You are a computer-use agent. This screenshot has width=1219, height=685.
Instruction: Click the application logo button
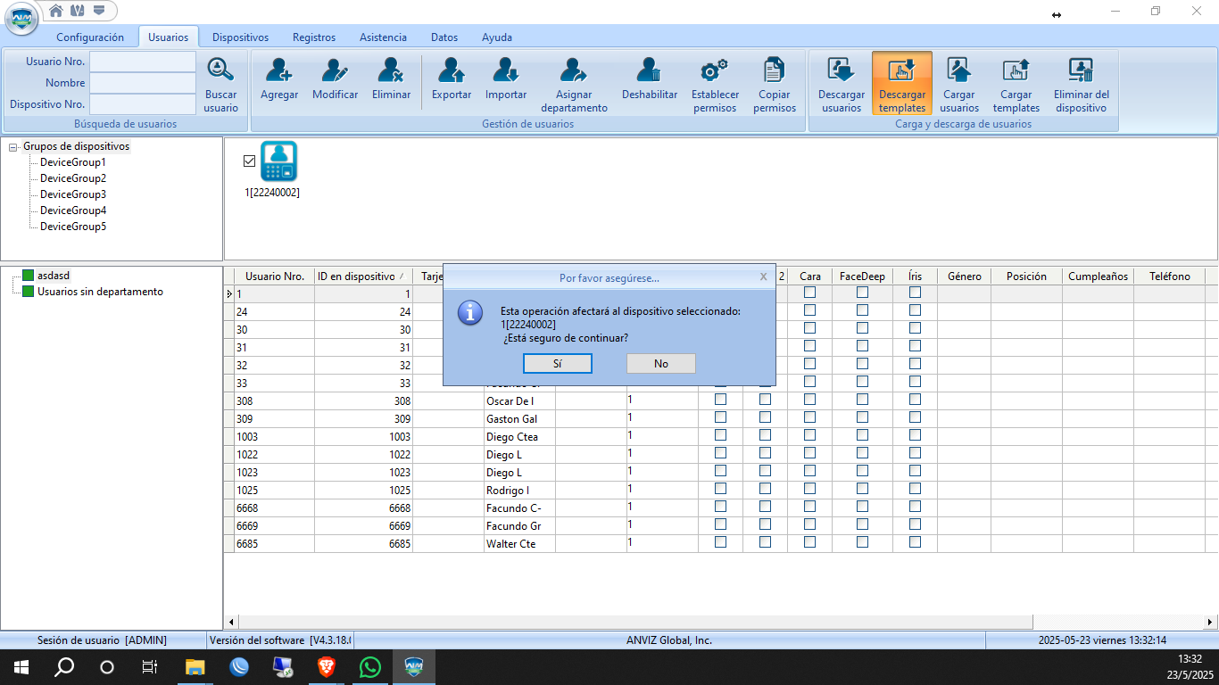21,19
